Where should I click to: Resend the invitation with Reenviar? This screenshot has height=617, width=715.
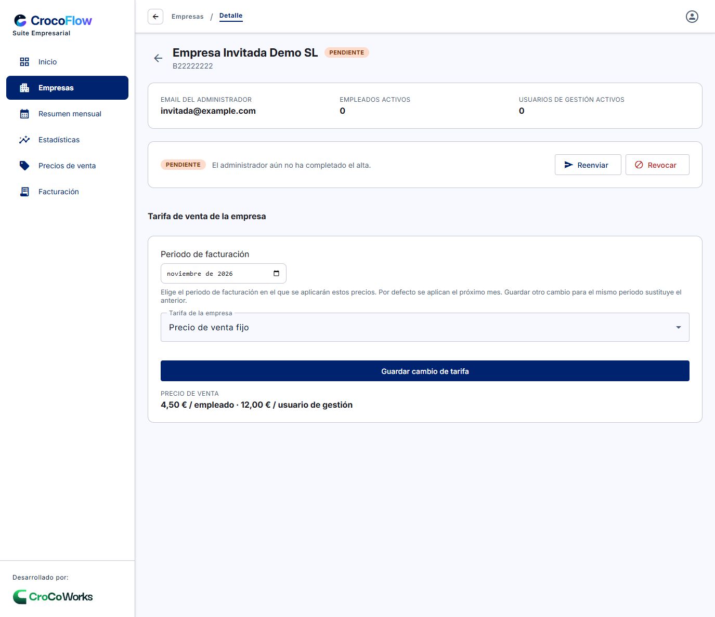(x=588, y=165)
